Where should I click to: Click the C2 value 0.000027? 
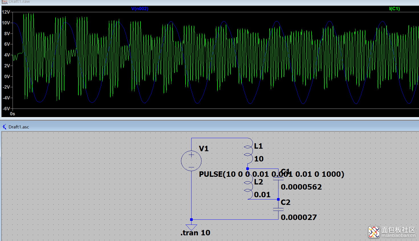[299, 217]
